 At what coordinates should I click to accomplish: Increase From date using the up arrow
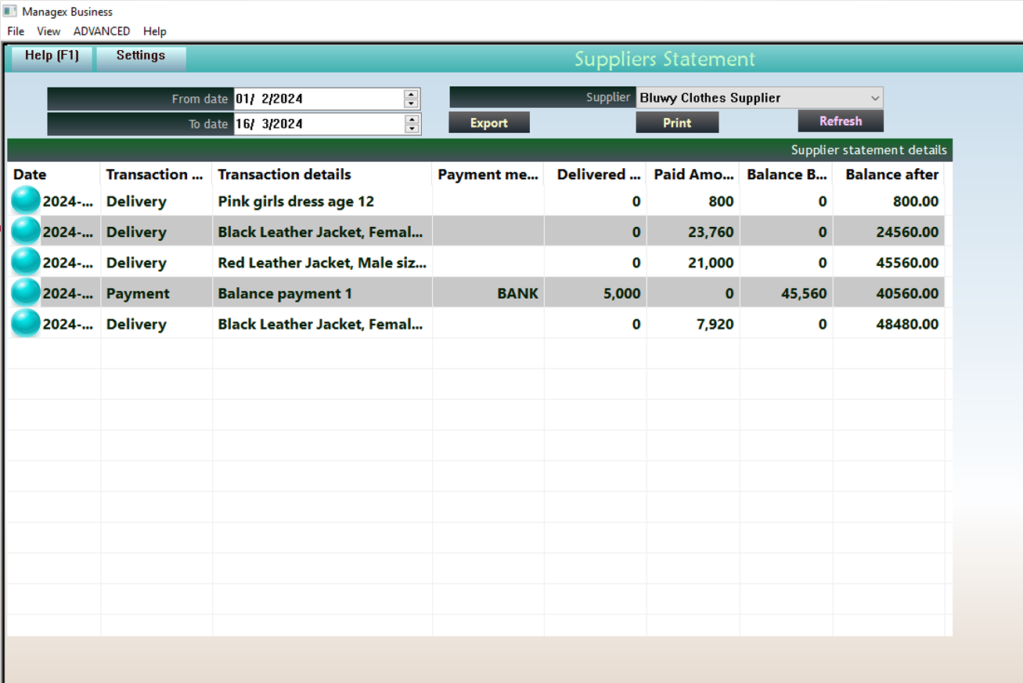[x=411, y=94]
